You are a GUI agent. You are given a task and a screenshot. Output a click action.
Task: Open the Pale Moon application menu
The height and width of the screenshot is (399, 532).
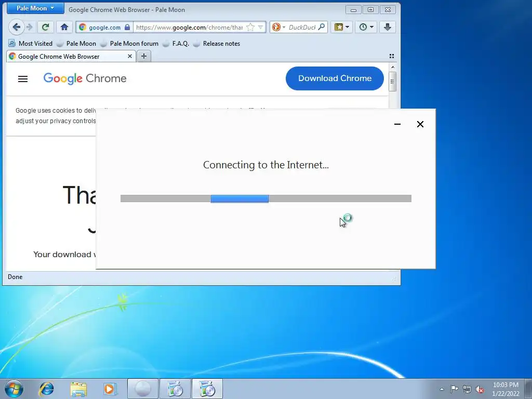click(x=35, y=8)
